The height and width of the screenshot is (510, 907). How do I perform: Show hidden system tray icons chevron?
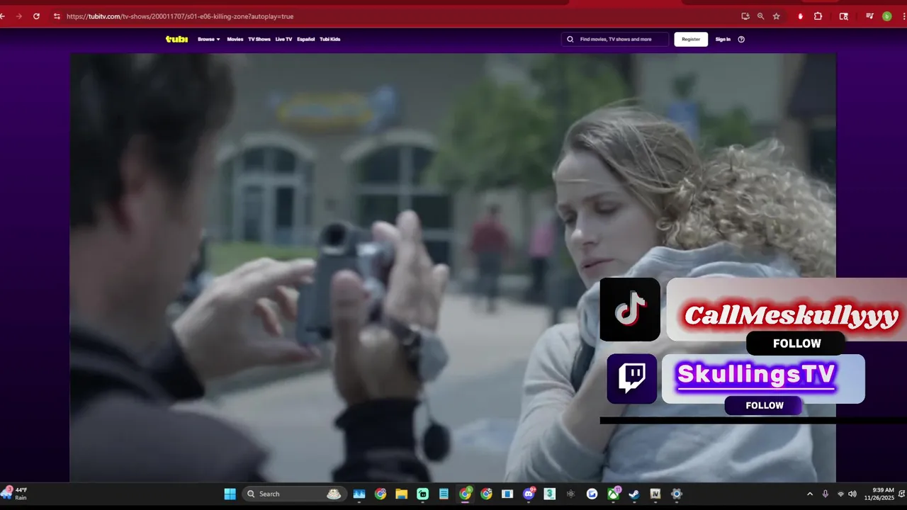pyautogui.click(x=810, y=494)
